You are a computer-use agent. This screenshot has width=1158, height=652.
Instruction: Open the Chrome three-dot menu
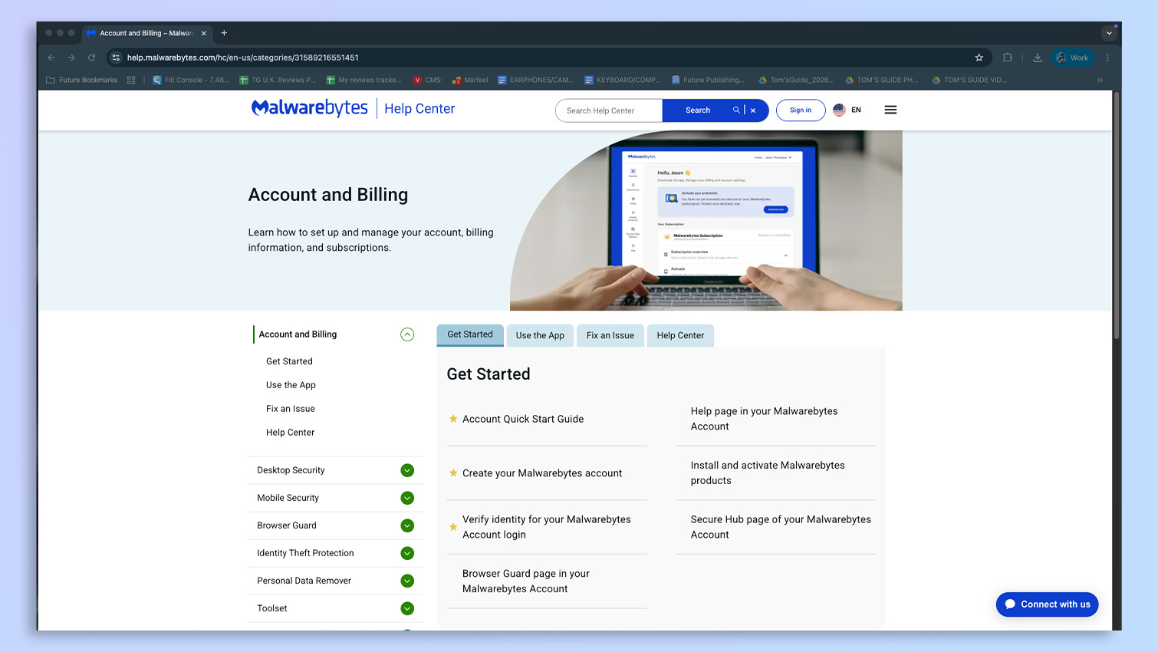[1107, 58]
